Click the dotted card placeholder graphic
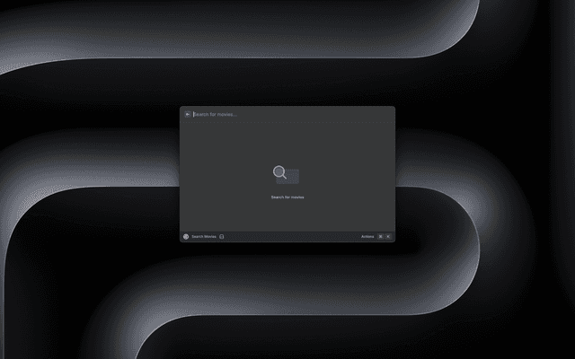The height and width of the screenshot is (359, 575). coord(294,177)
